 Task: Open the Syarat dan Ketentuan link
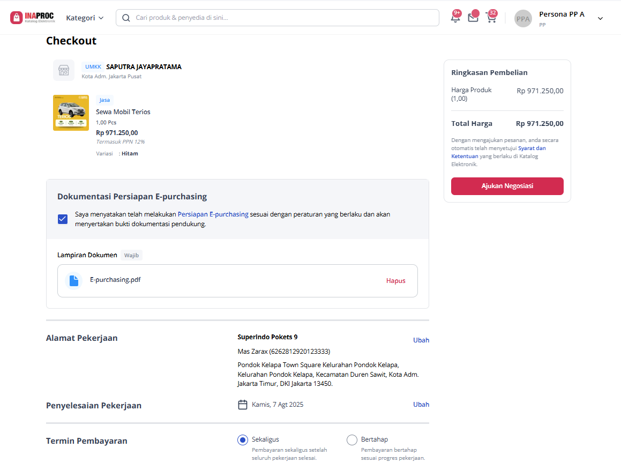[499, 152]
